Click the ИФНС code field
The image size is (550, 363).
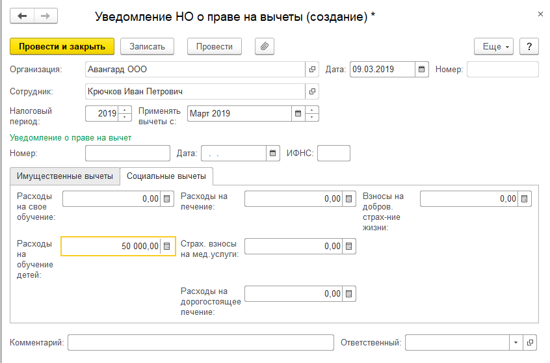333,154
